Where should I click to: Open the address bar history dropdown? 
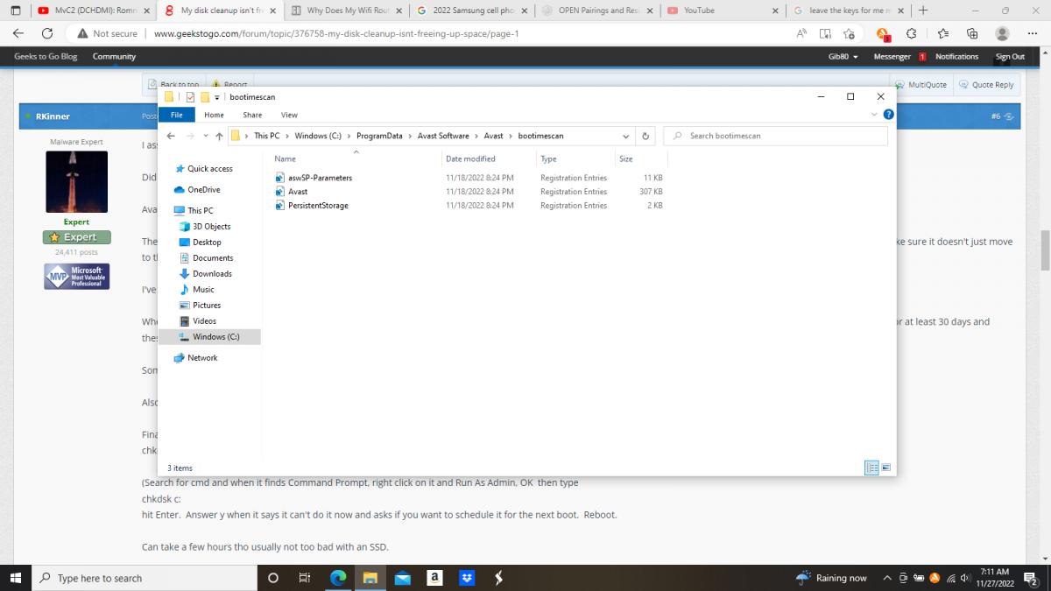[x=625, y=136]
